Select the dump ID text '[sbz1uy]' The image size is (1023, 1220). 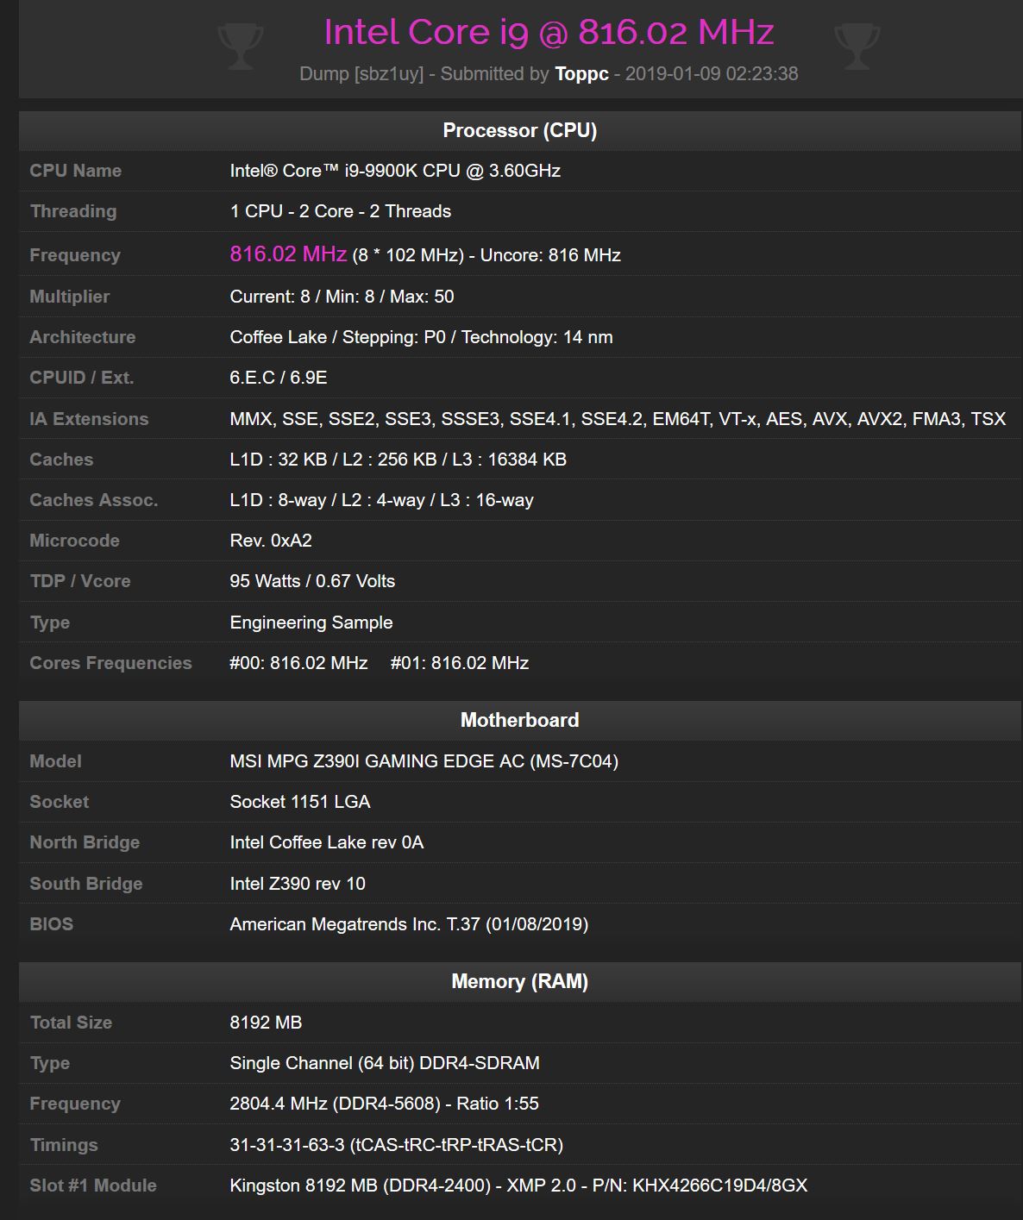(389, 74)
